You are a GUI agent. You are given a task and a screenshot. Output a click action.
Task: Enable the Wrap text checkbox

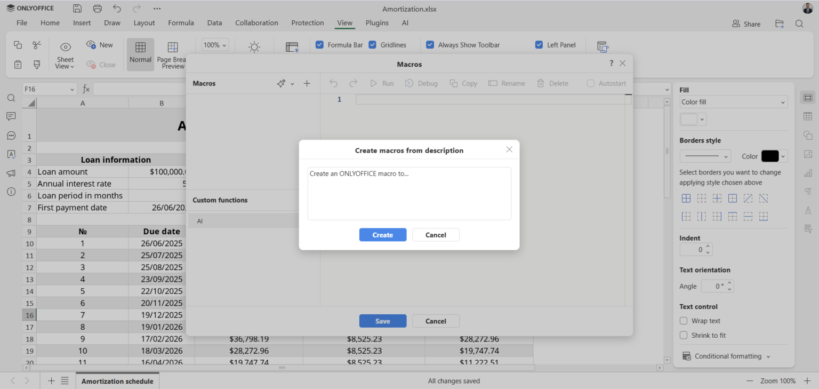point(684,321)
